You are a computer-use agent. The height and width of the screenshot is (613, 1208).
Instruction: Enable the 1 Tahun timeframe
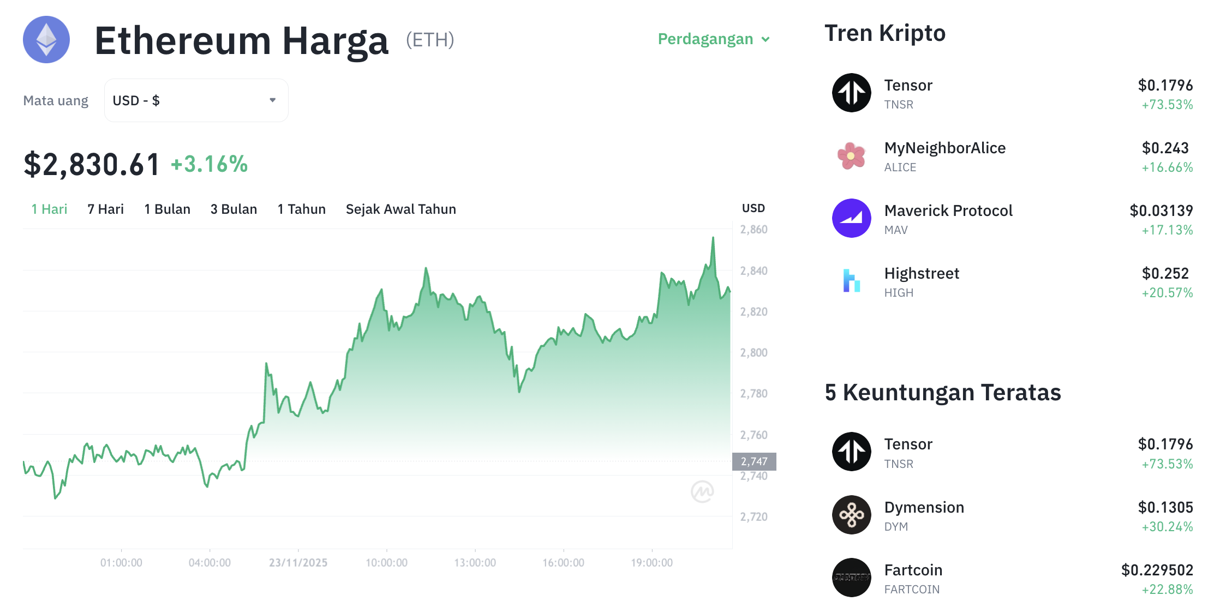(301, 209)
